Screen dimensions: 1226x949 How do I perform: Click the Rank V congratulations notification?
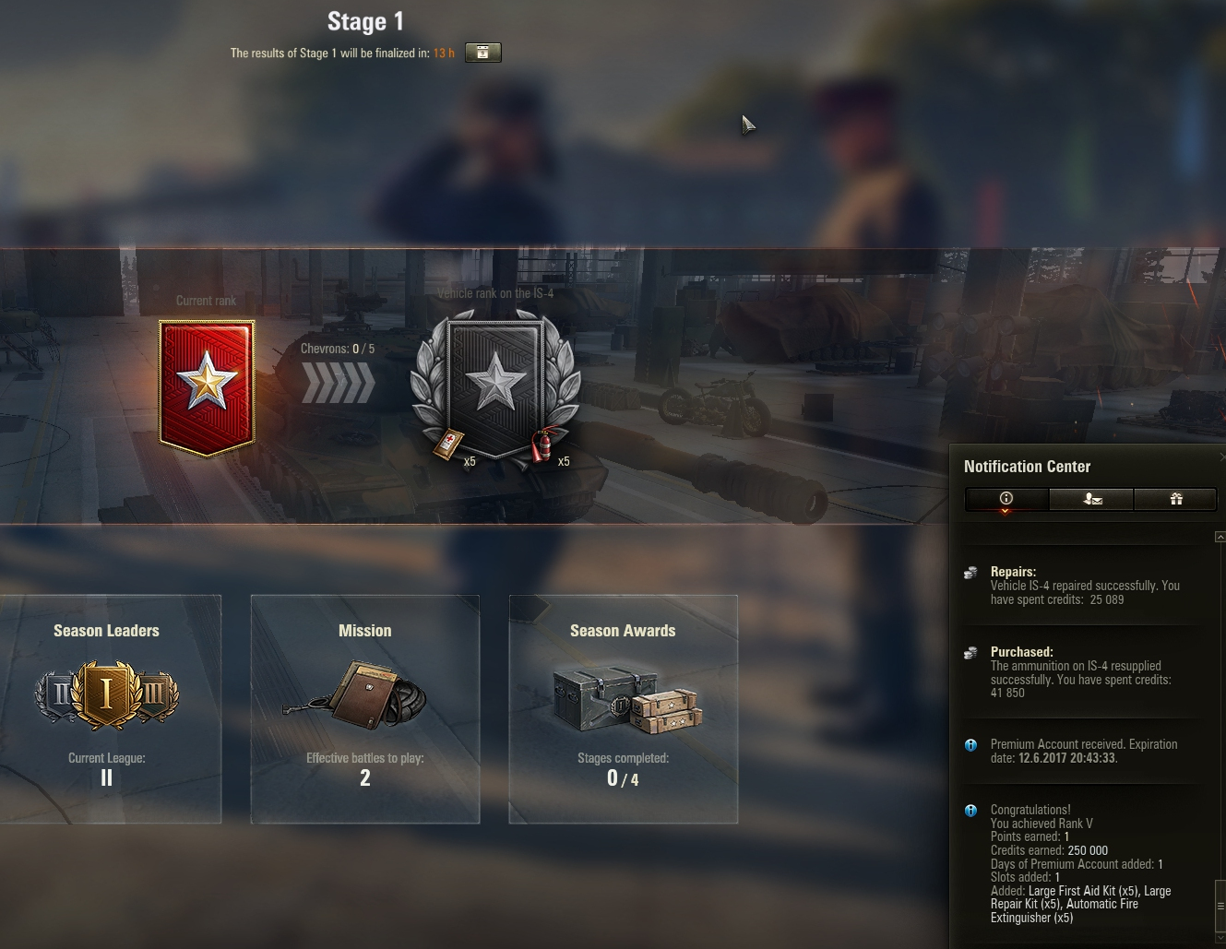point(1085,863)
